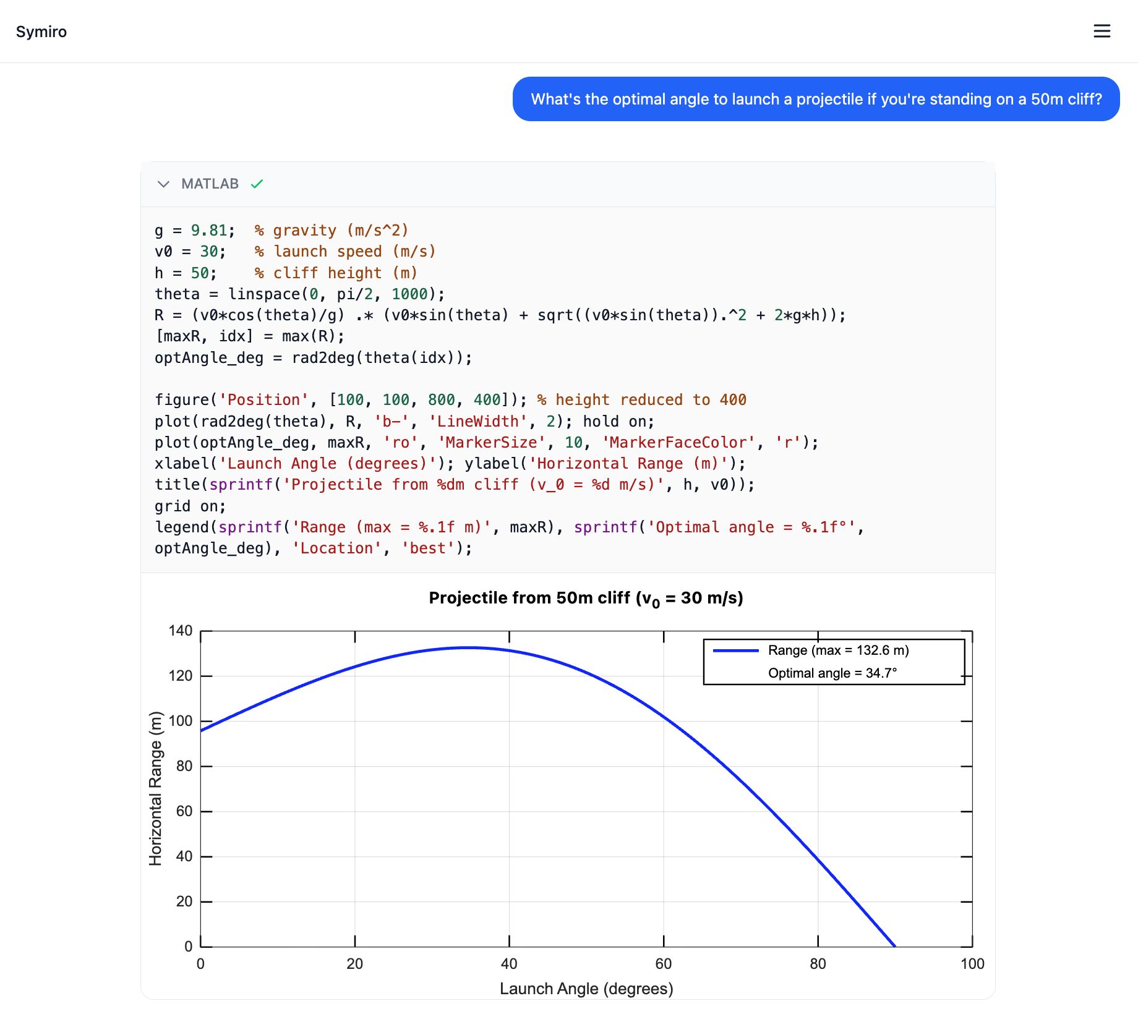Click the plot legend box

pyautogui.click(x=834, y=661)
